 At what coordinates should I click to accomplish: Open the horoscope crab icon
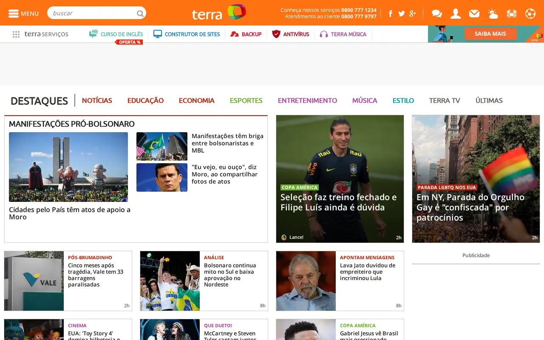512,14
